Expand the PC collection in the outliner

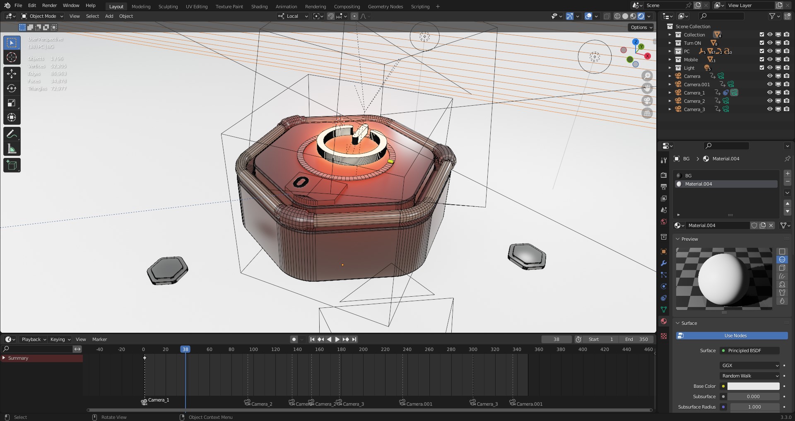point(670,51)
